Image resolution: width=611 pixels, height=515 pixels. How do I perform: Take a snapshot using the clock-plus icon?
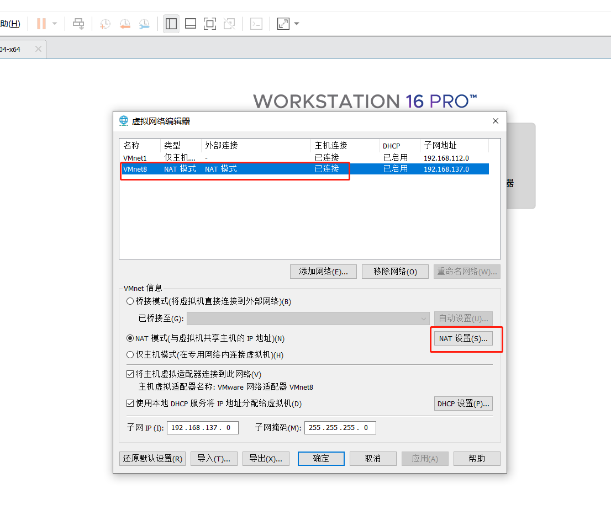(105, 24)
